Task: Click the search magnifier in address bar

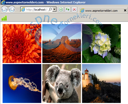Action: point(50,9)
